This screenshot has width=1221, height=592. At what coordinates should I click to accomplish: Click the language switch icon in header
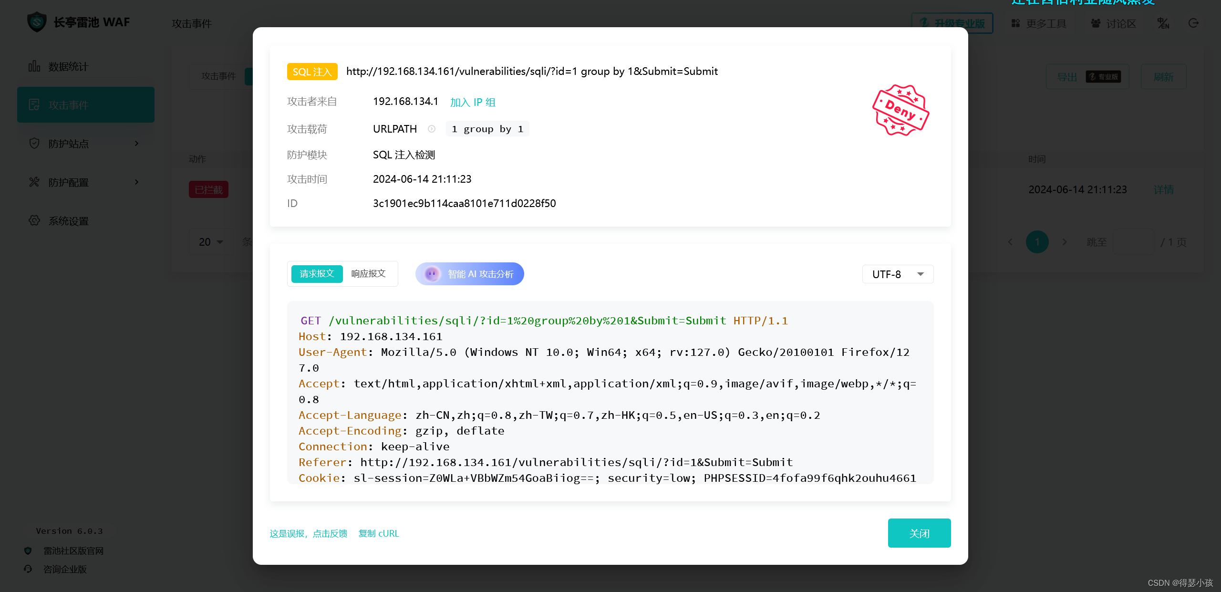pos(1163,23)
